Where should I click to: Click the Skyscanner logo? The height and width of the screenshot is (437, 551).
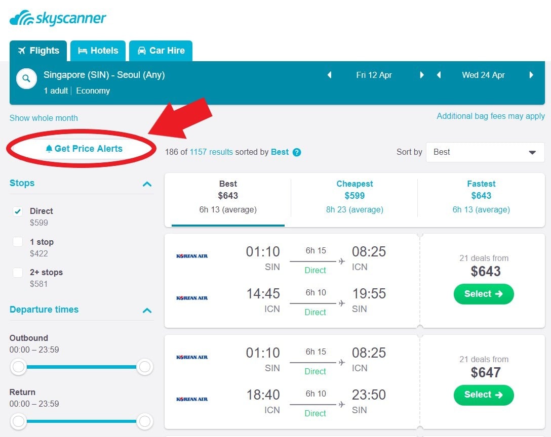tap(58, 19)
